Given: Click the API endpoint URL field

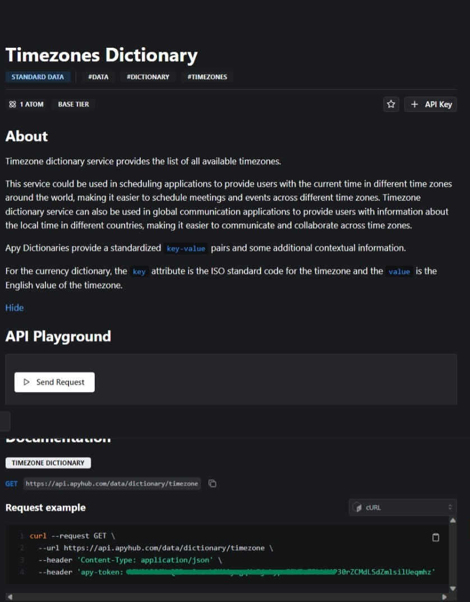Looking at the screenshot, I should (x=112, y=484).
